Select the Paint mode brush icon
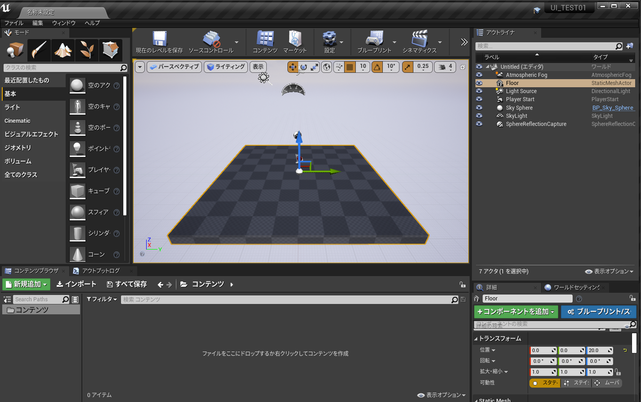The width and height of the screenshot is (641, 402). (39, 50)
